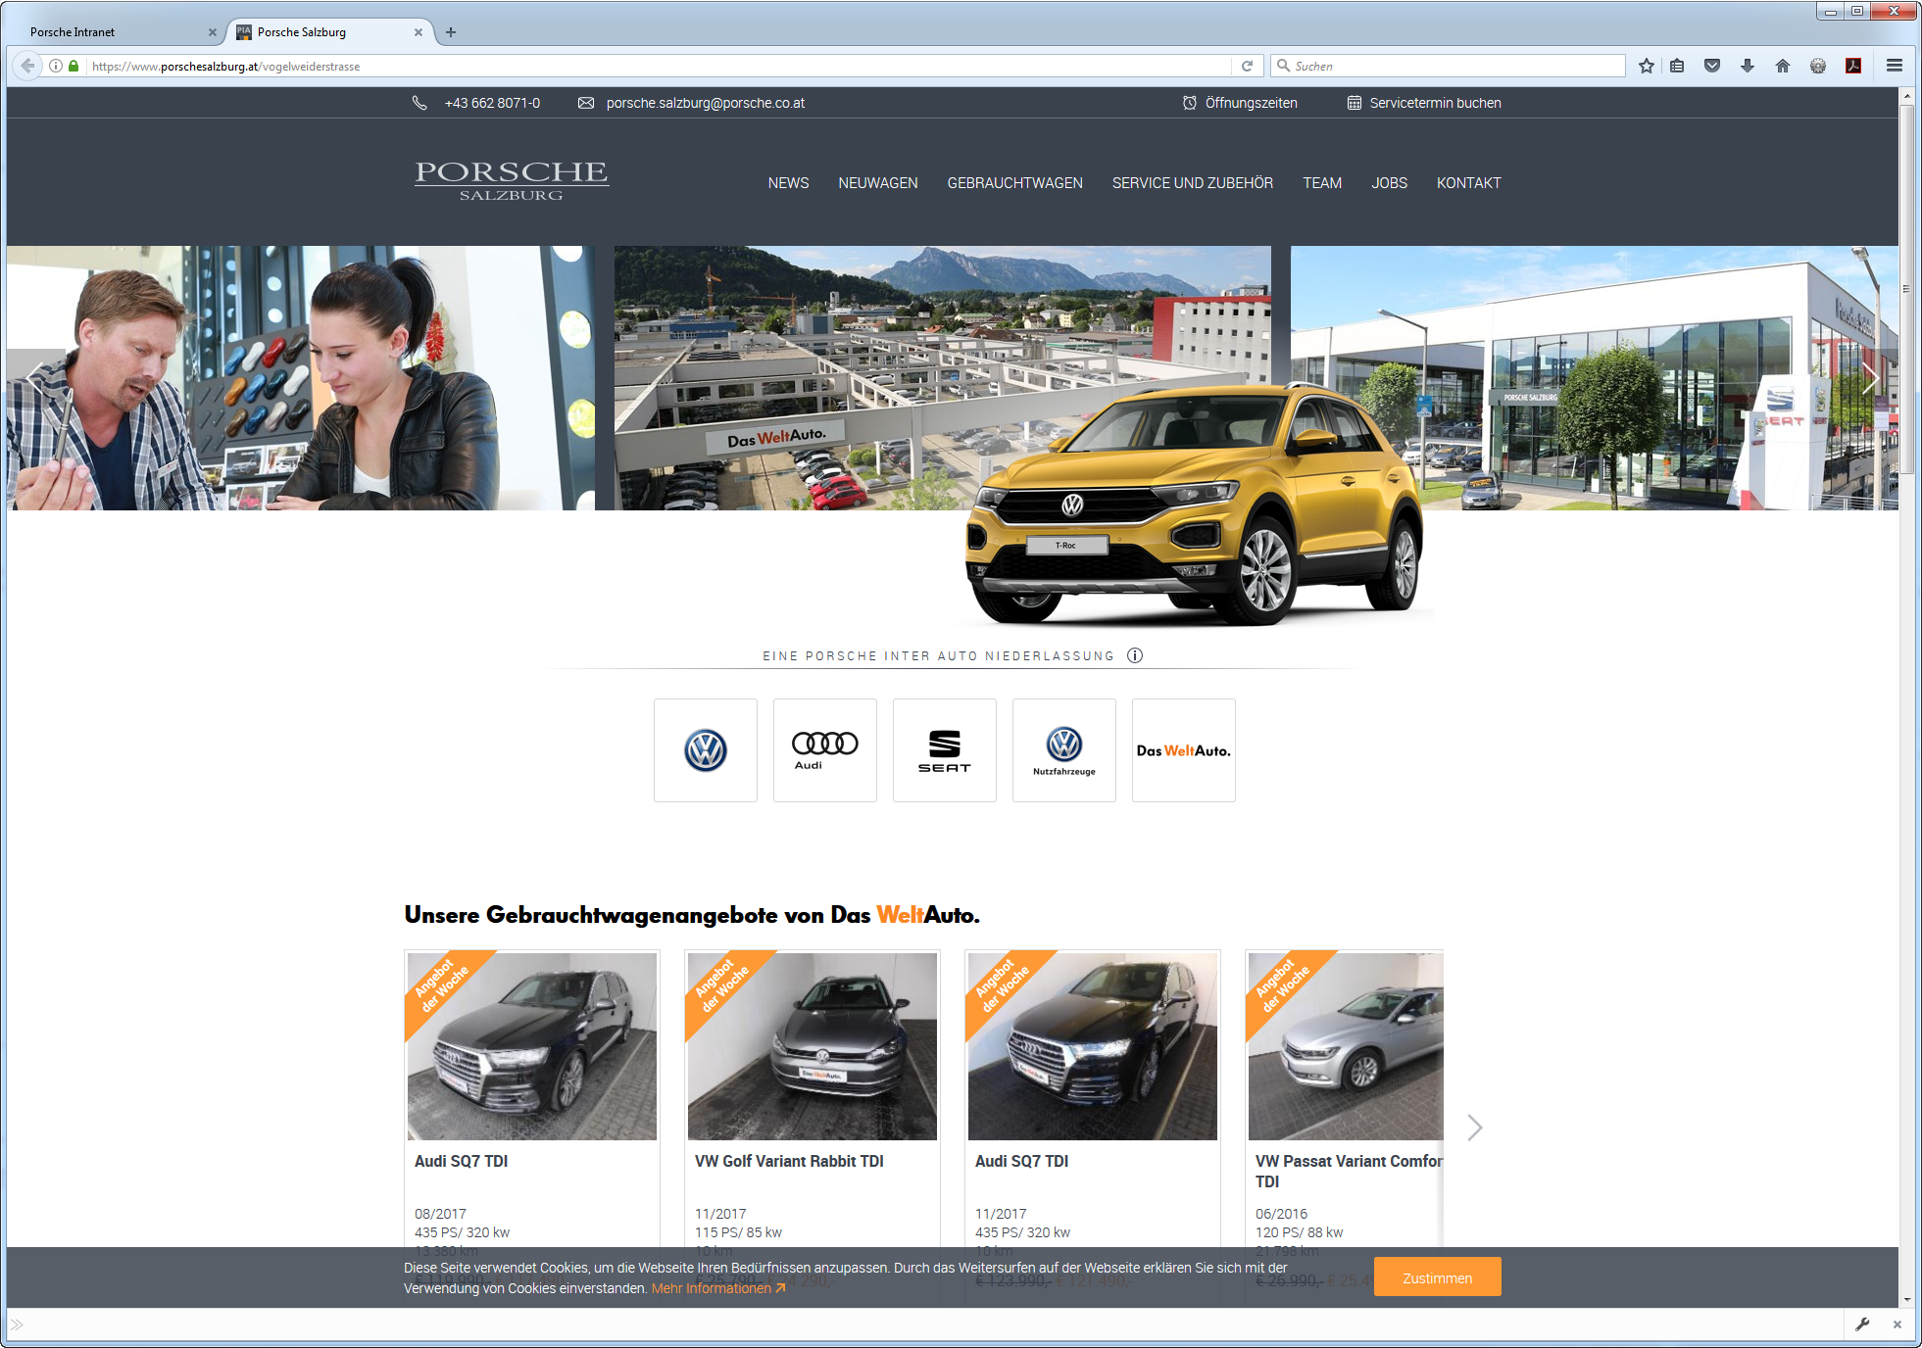Advance the banner carousel with next arrow
Screen dimensions: 1922x1348
click(1869, 378)
